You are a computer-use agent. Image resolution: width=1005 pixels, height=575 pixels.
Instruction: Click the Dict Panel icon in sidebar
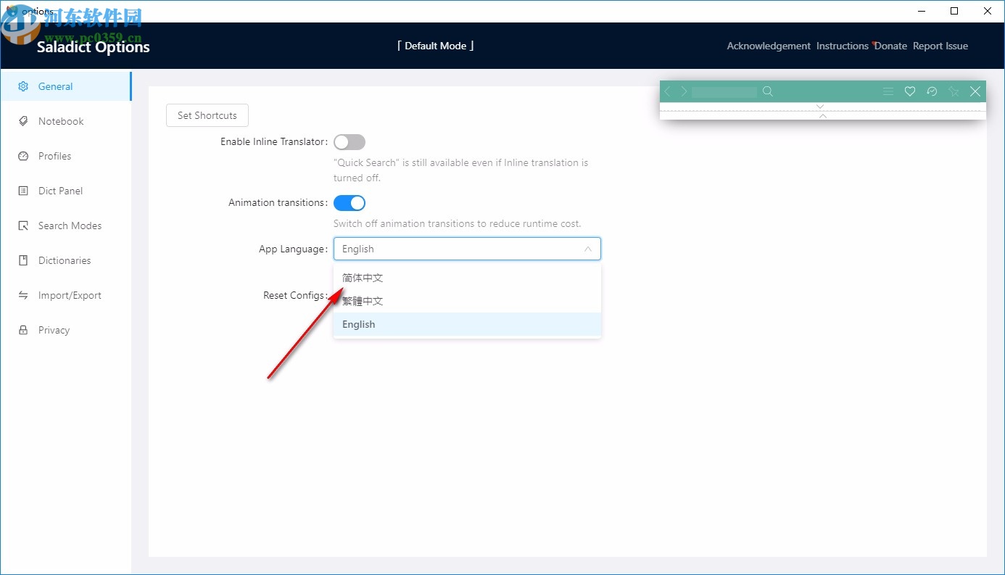point(23,191)
